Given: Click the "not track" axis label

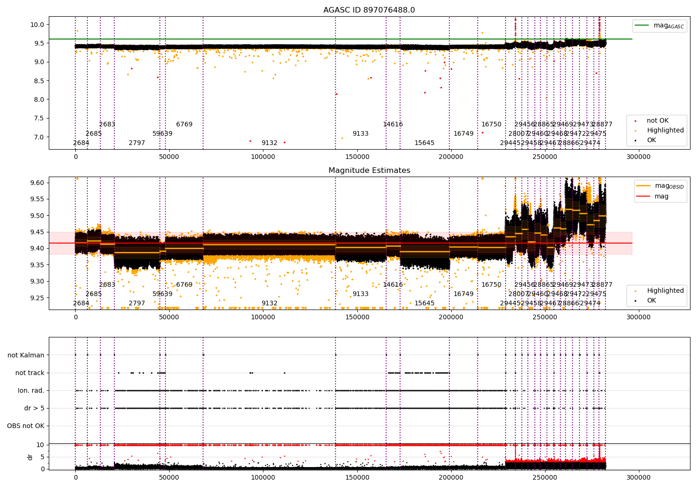Looking at the screenshot, I should click(x=30, y=373).
